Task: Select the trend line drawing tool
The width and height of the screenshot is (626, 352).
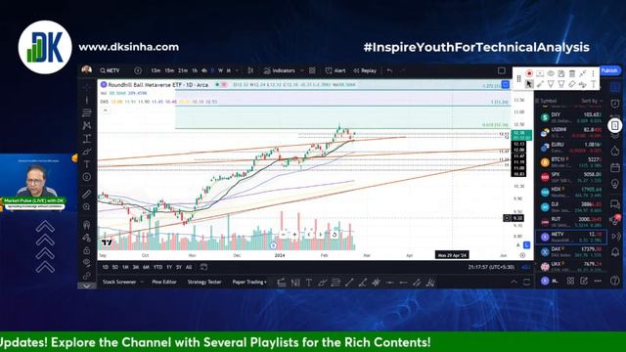Action: point(87,100)
